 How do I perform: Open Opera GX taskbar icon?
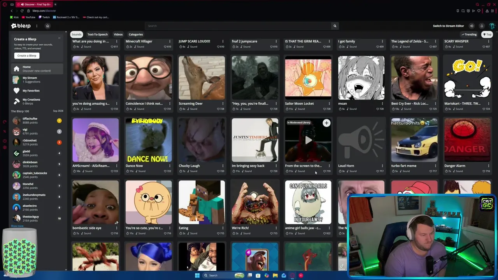[x=292, y=275]
